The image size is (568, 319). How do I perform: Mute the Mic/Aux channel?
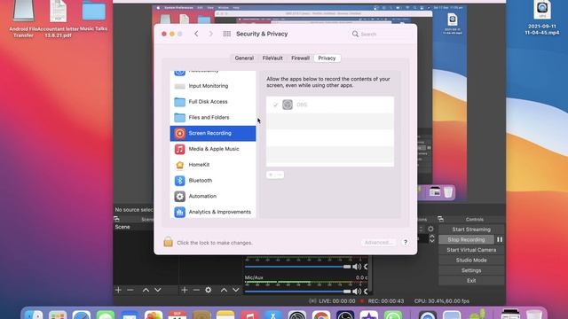pos(357,292)
